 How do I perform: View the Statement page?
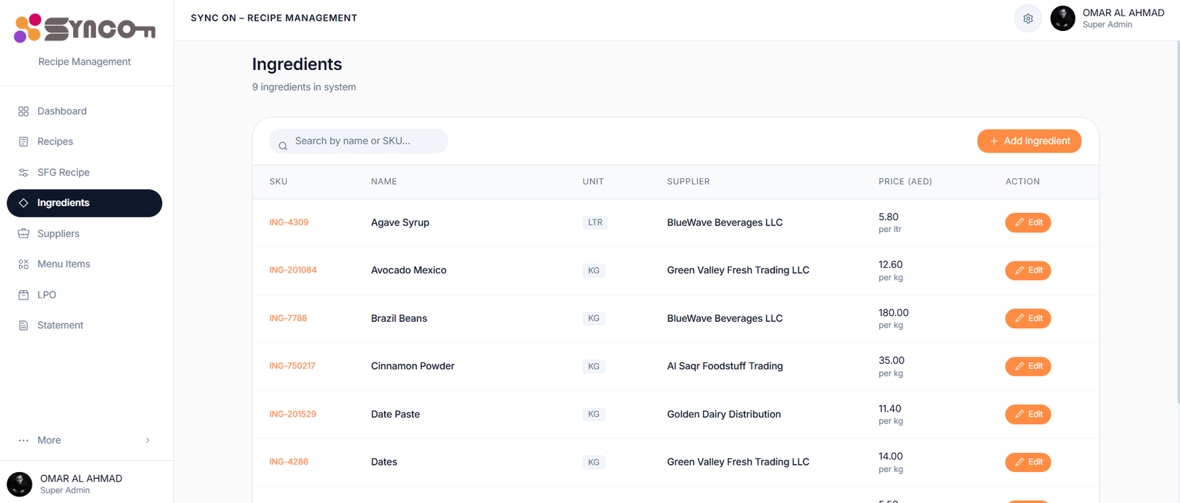84,325
